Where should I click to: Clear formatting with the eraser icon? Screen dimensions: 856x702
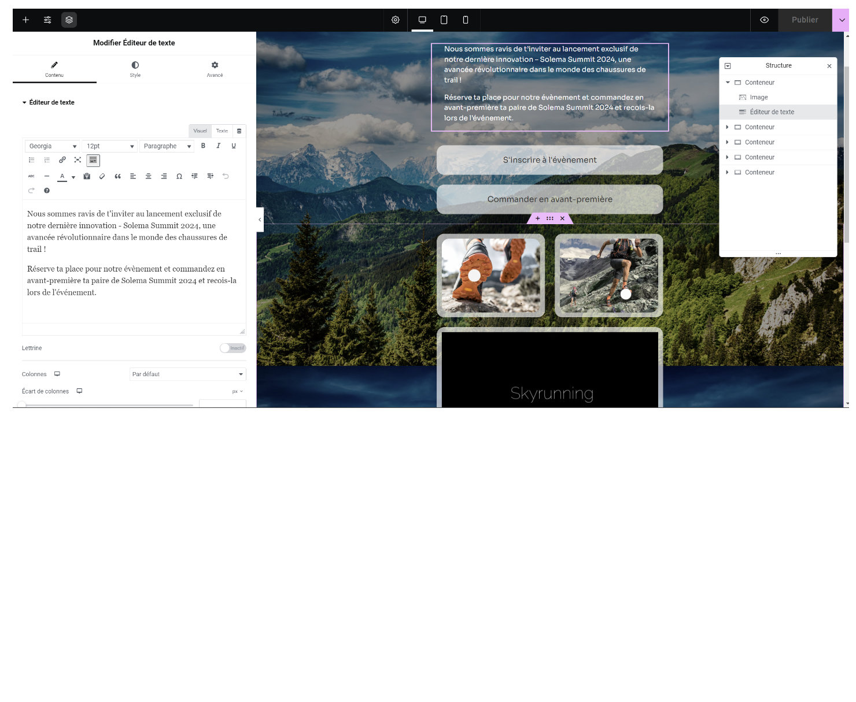pos(102,176)
